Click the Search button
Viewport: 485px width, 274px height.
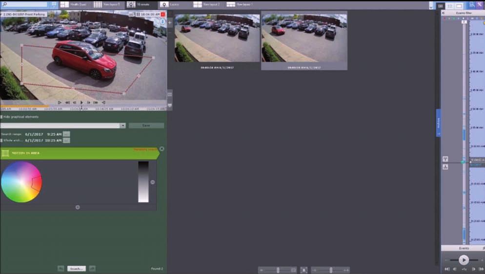(77, 269)
